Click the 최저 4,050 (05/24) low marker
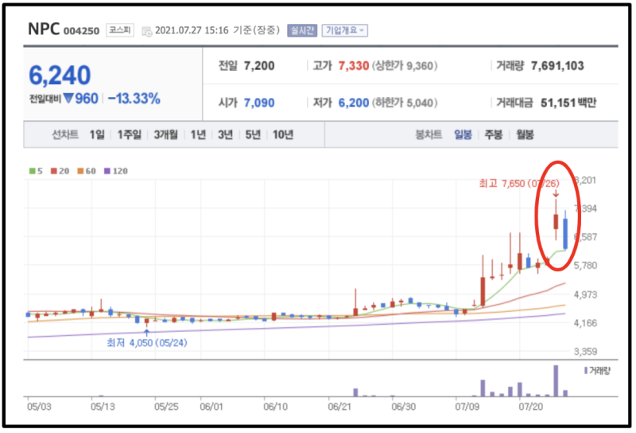636x433 pixels. click(x=147, y=343)
